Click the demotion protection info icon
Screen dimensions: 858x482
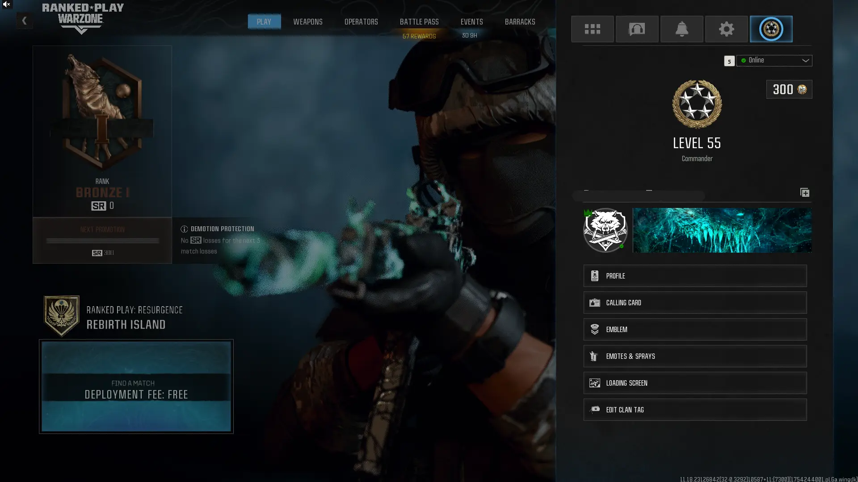[x=184, y=229]
